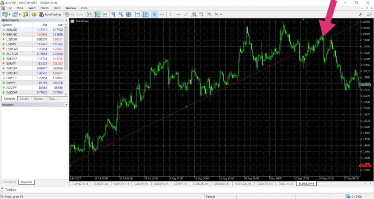Open the EURGBP,H4 chart tab
The width and height of the screenshot is (374, 199).
point(101,184)
